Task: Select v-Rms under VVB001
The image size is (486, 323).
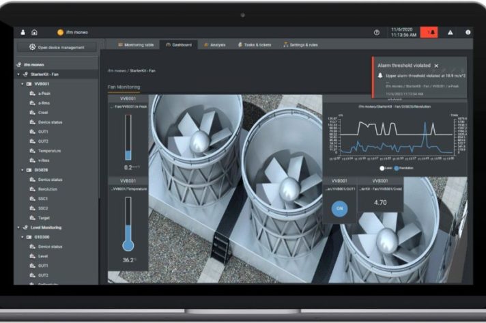Action: pos(44,160)
